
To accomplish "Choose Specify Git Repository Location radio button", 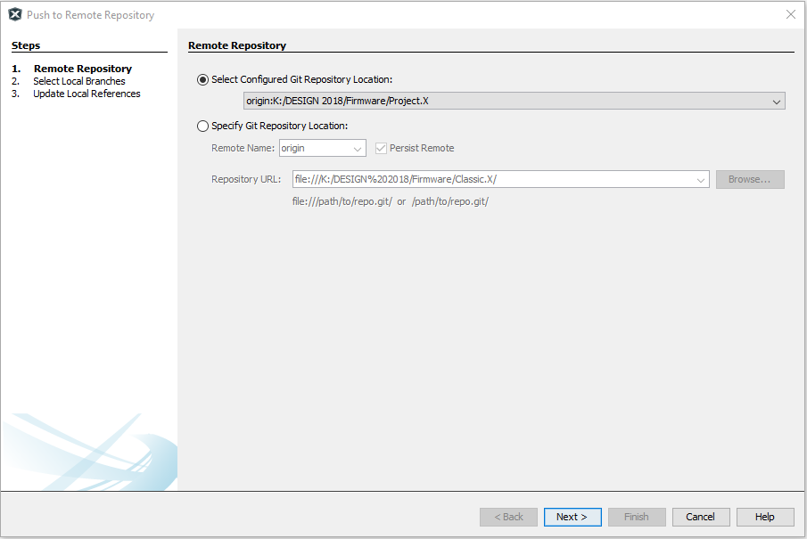I will (x=202, y=126).
